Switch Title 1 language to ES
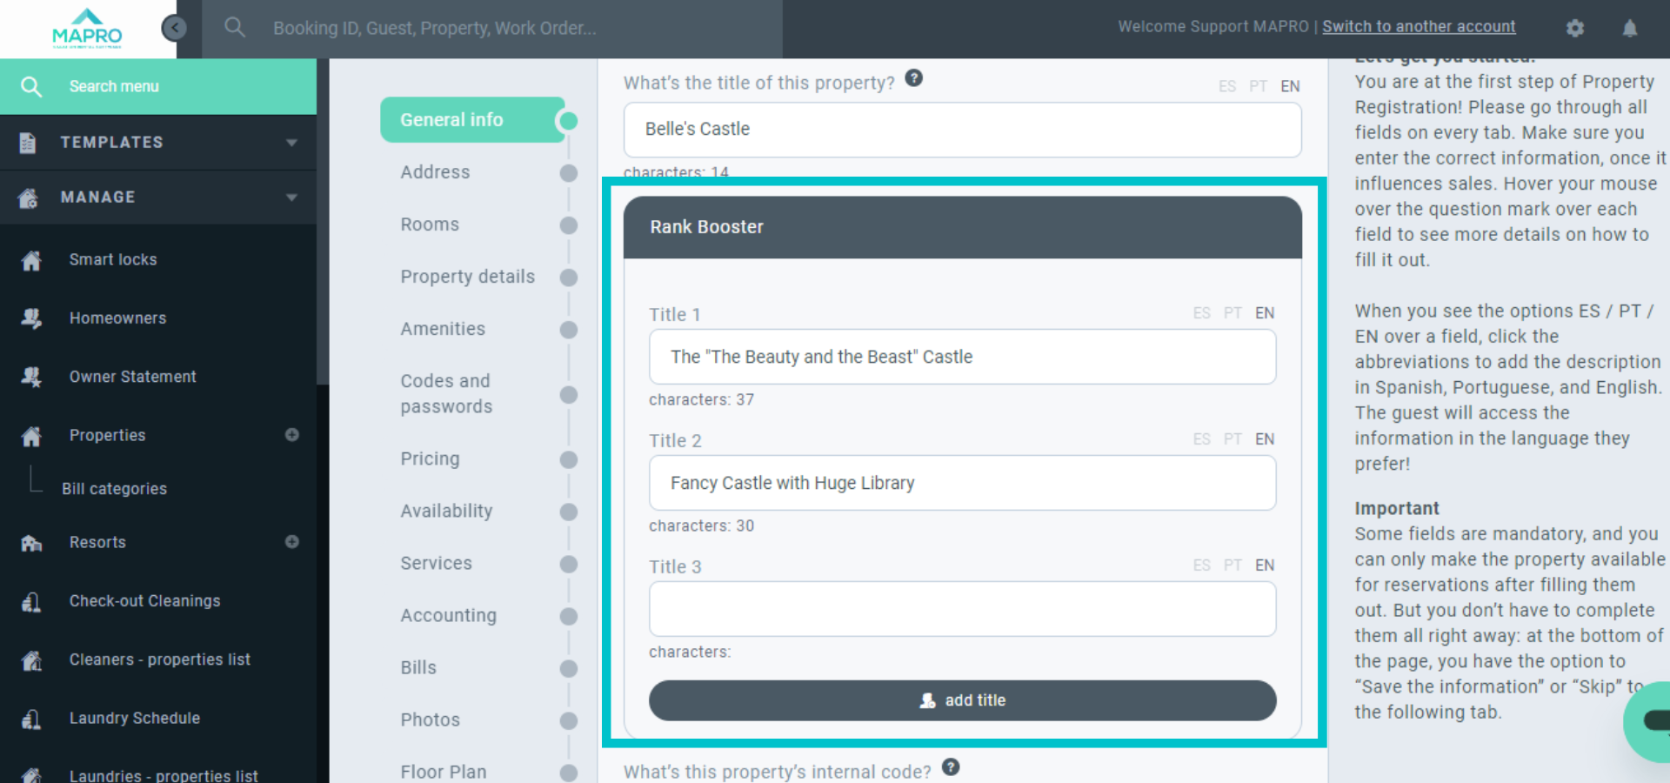This screenshot has width=1670, height=783. (1201, 313)
